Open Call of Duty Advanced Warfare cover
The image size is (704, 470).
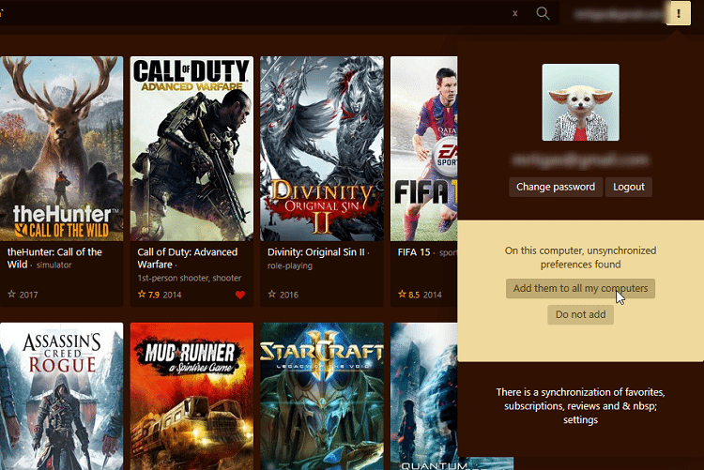click(x=191, y=148)
